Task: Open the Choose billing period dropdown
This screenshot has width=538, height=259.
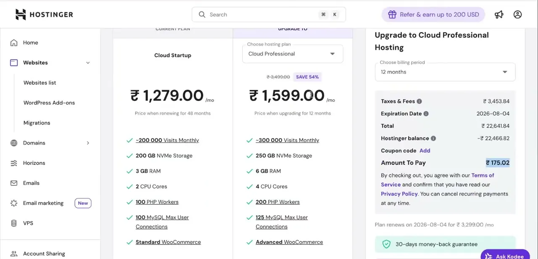Action: tap(445, 72)
